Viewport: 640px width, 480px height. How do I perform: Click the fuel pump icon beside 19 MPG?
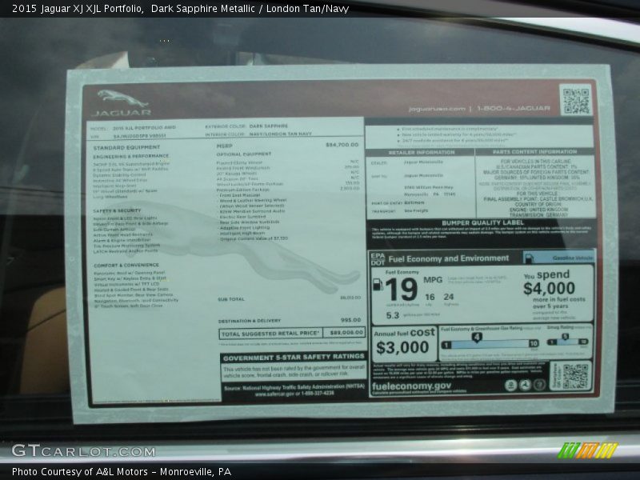click(378, 285)
